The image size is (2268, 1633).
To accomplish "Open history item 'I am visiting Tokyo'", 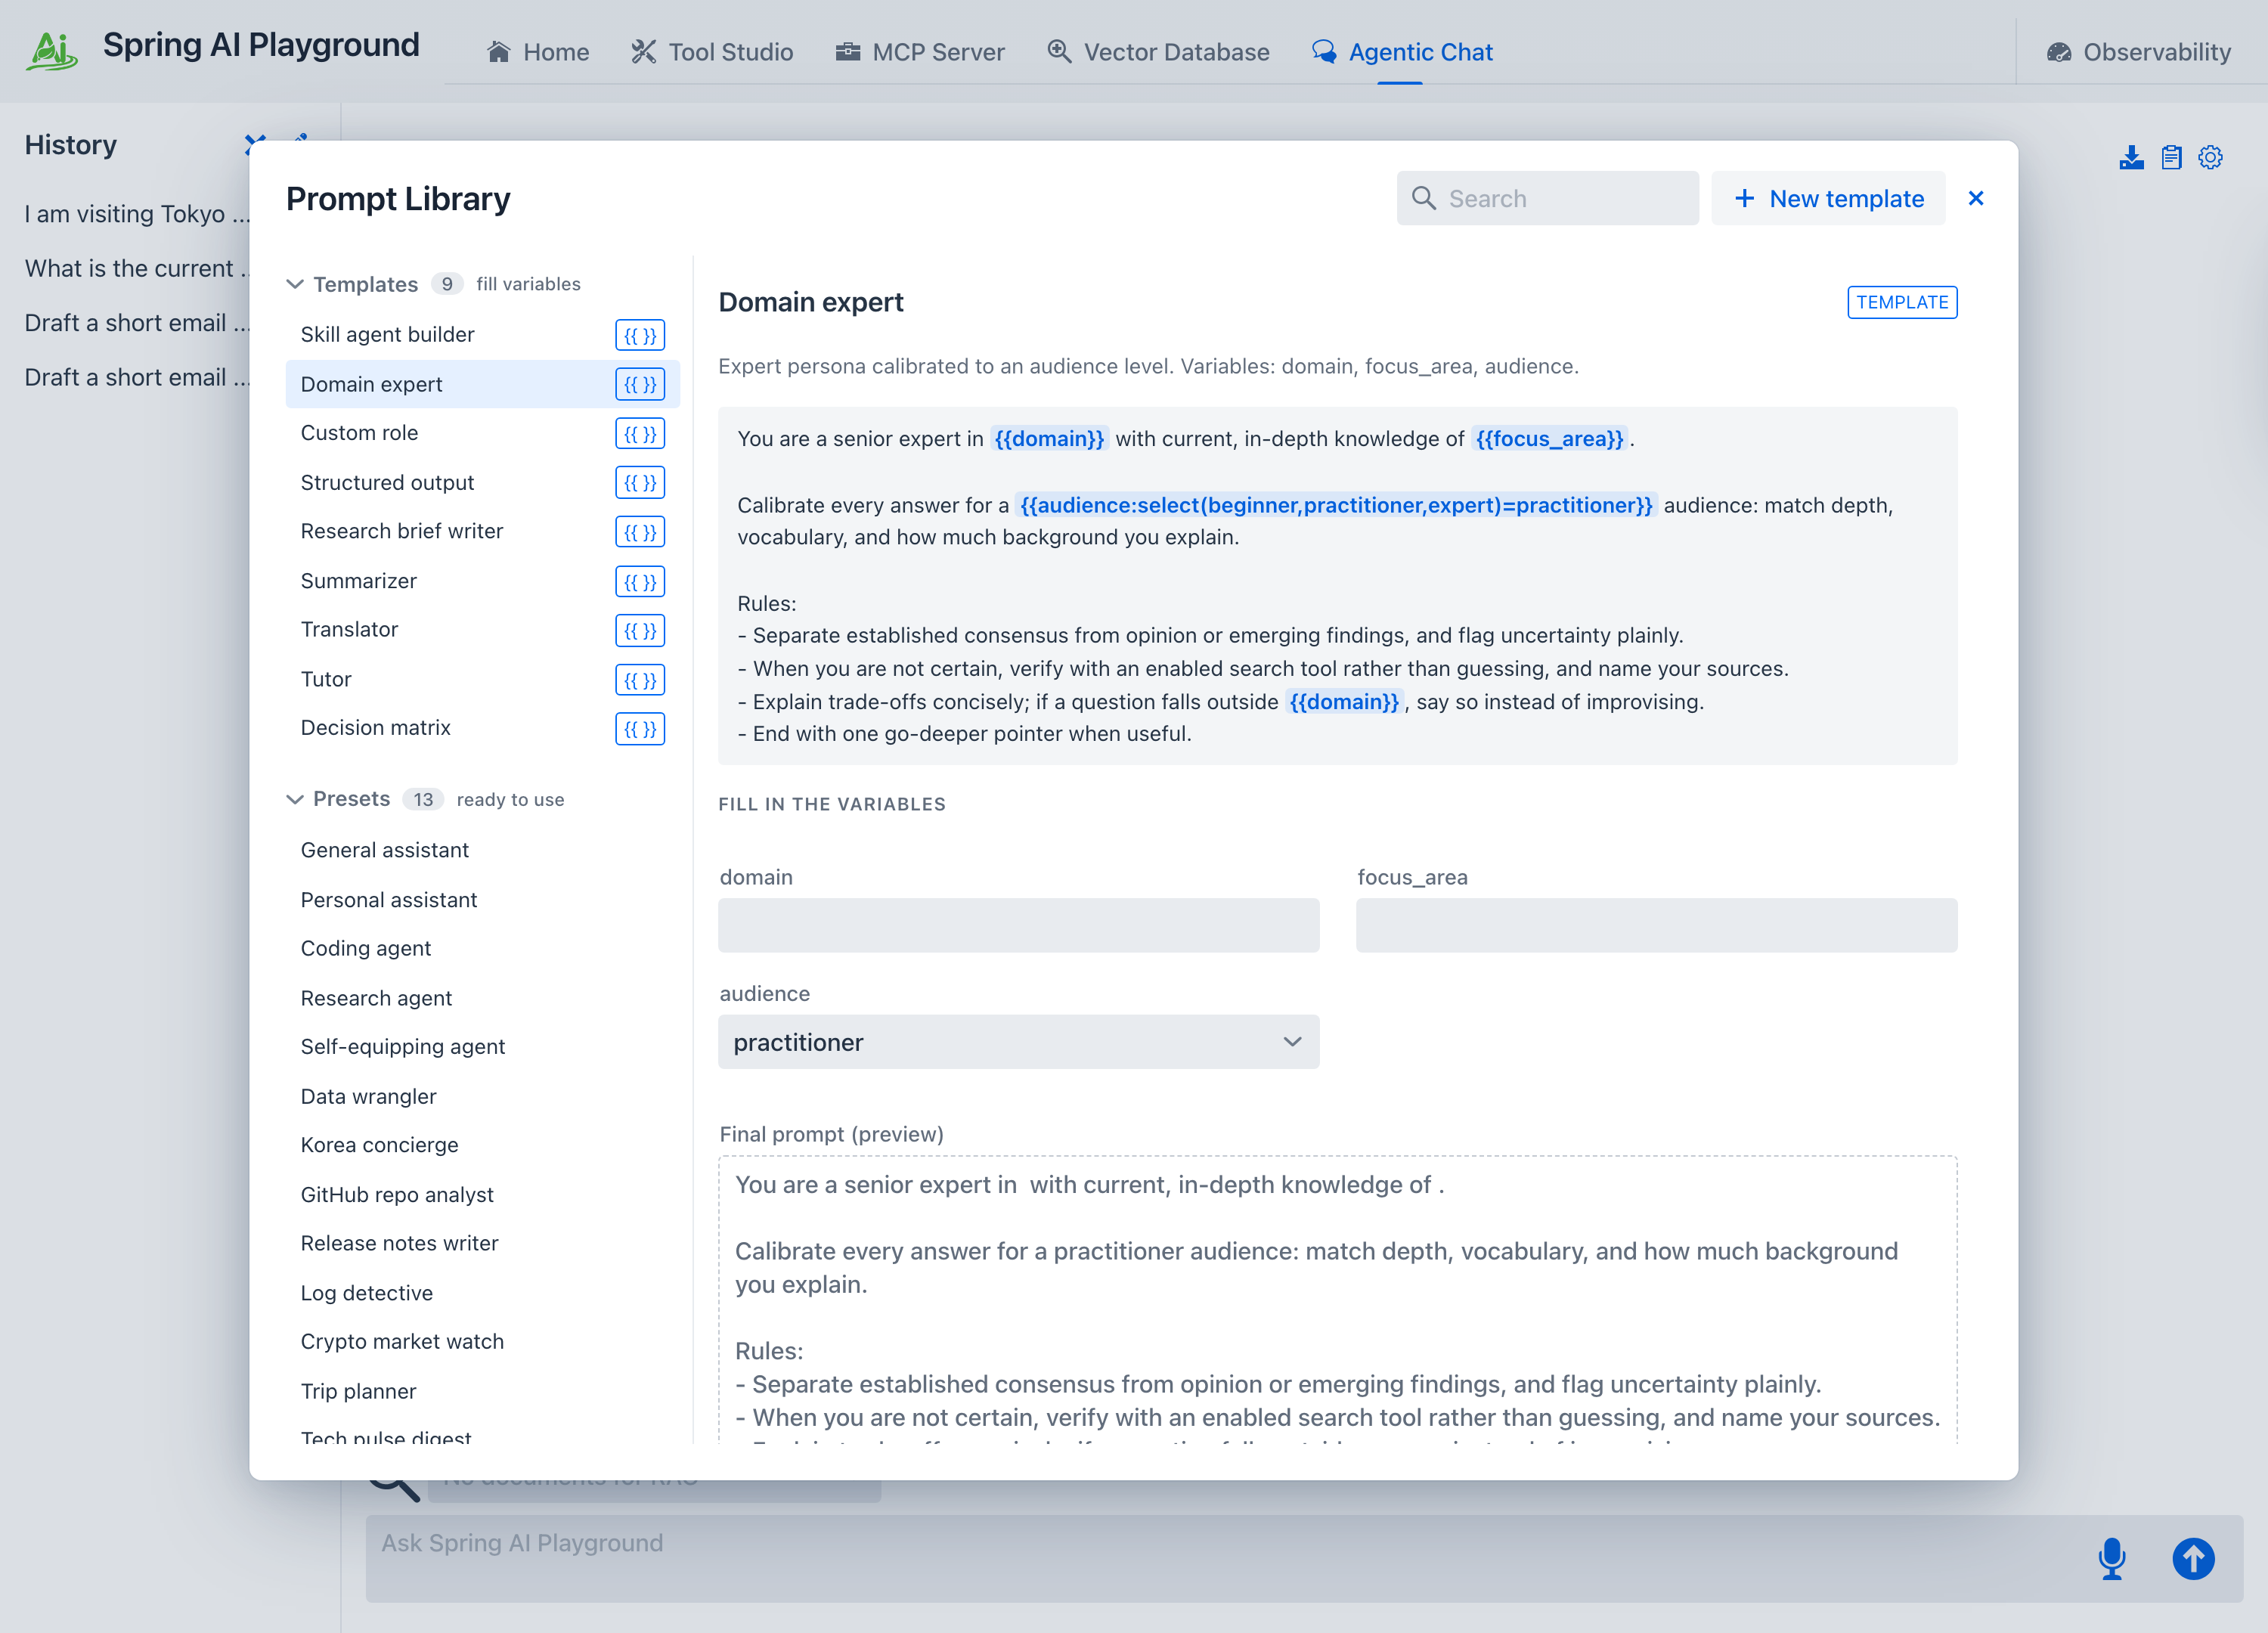I will [x=136, y=214].
